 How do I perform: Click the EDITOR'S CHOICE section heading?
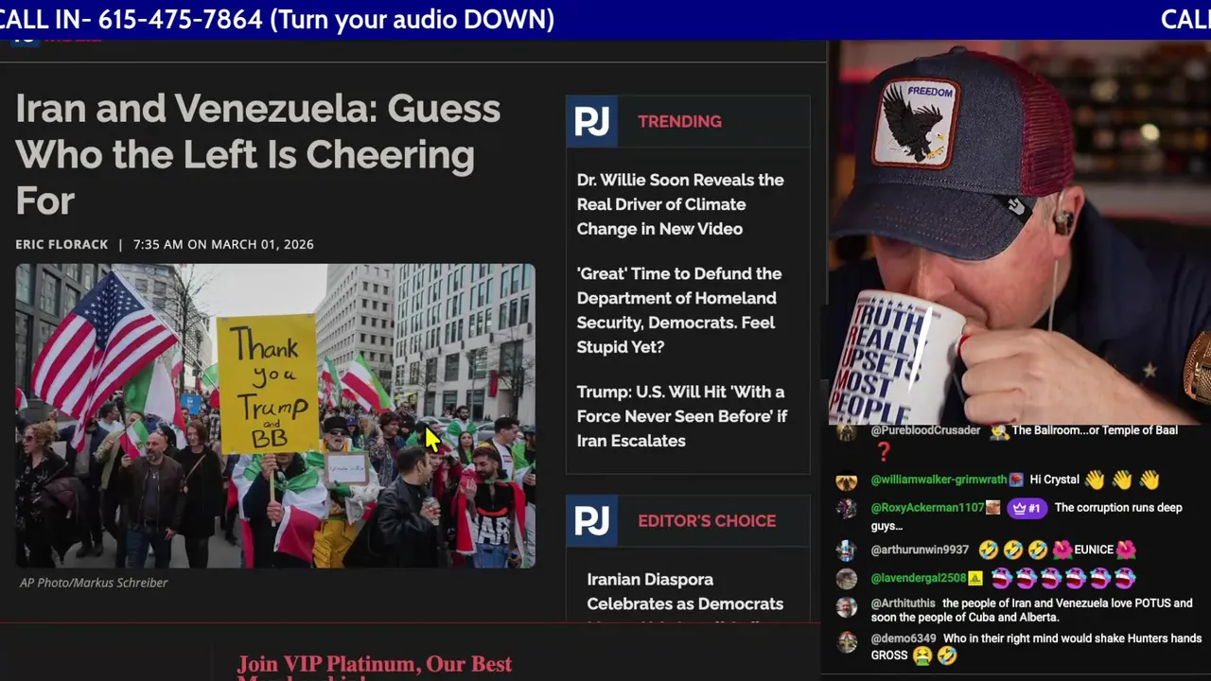707,521
